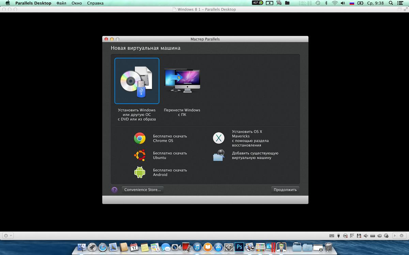The width and height of the screenshot is (409, 255).
Task: Open Finder from the Dock
Action: click(x=81, y=247)
